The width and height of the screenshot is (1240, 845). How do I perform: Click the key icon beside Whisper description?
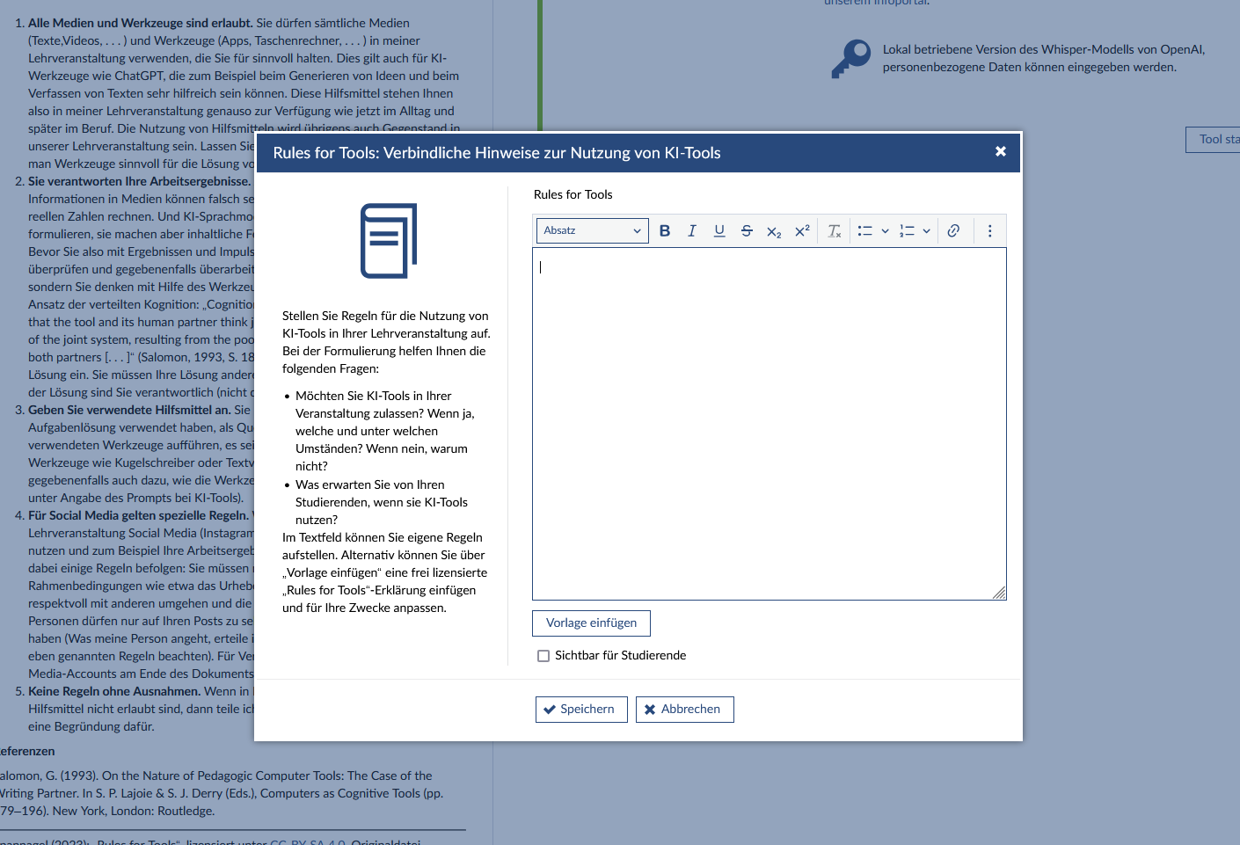tap(850, 59)
